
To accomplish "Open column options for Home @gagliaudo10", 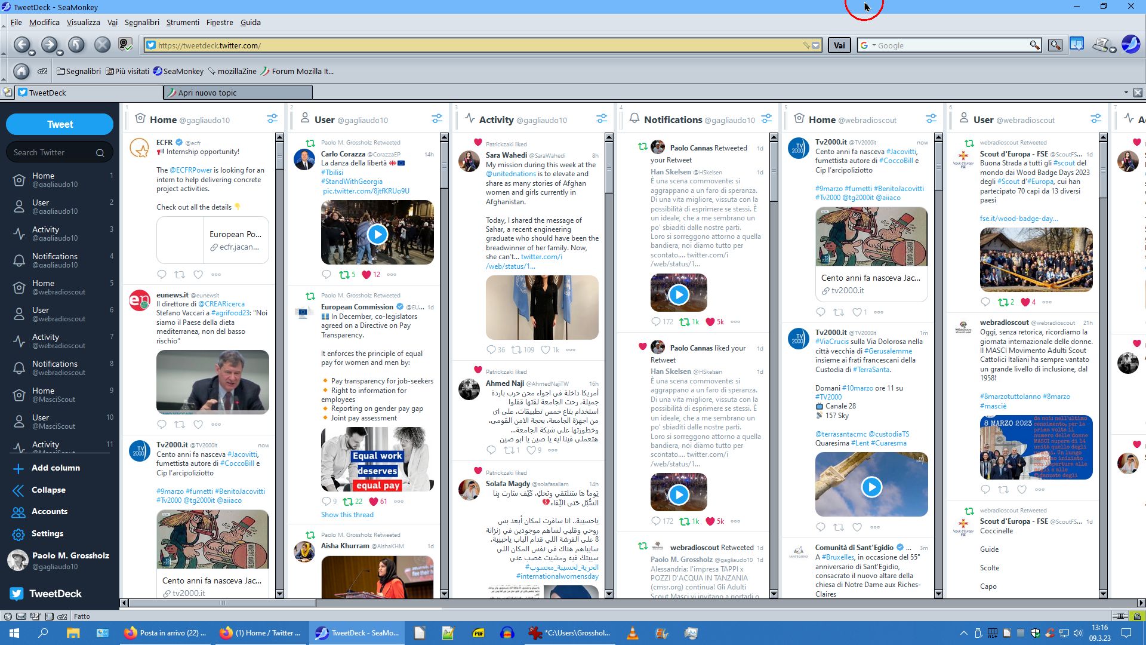I will pyautogui.click(x=272, y=119).
